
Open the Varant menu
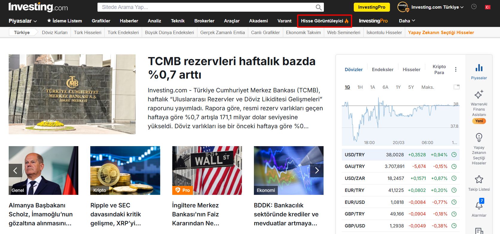[x=284, y=21]
